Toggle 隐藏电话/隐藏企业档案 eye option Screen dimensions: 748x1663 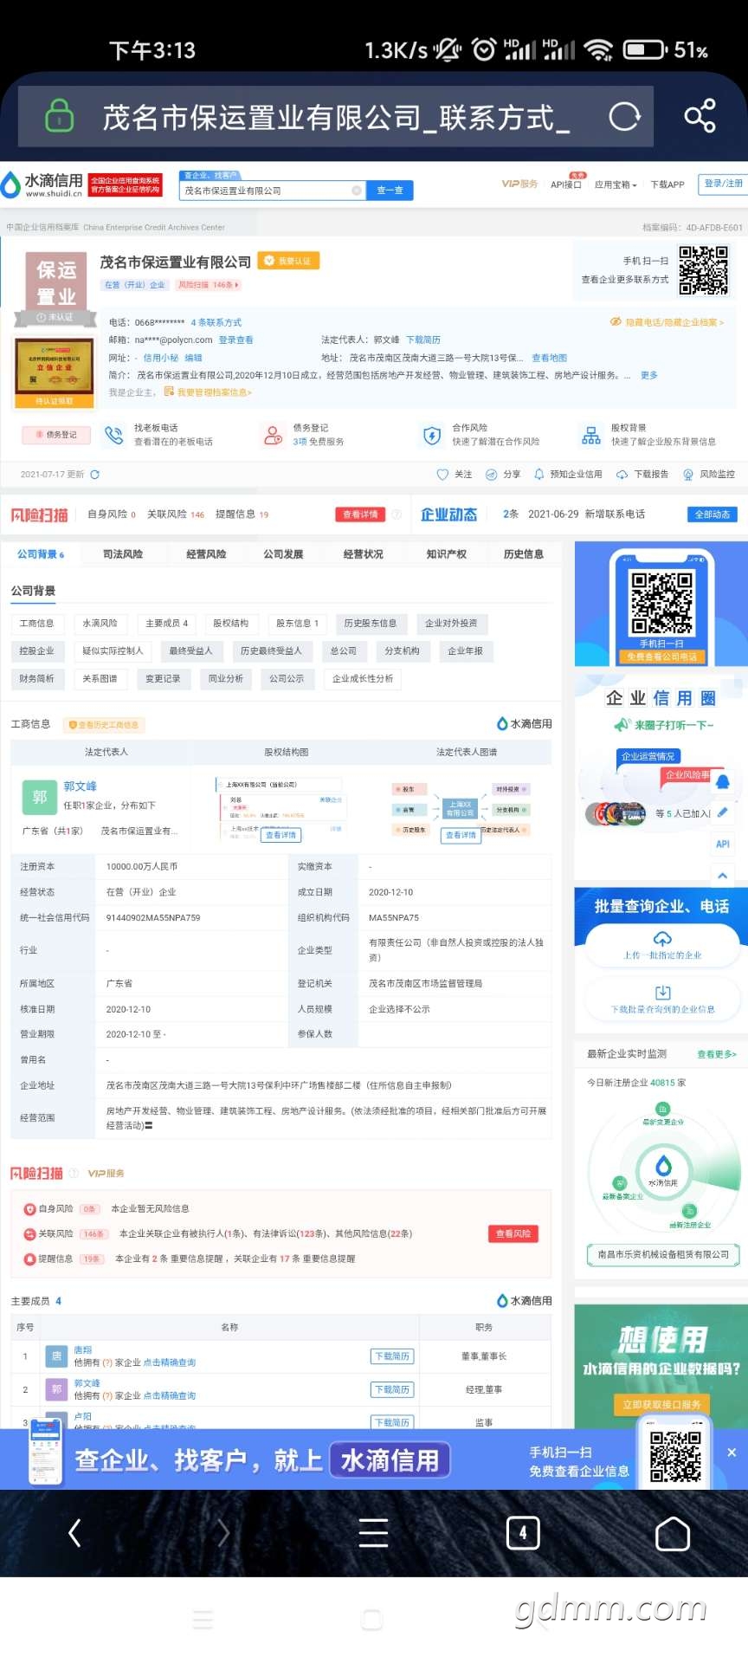pos(667,322)
